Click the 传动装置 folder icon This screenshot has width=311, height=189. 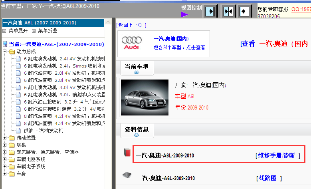12,138
